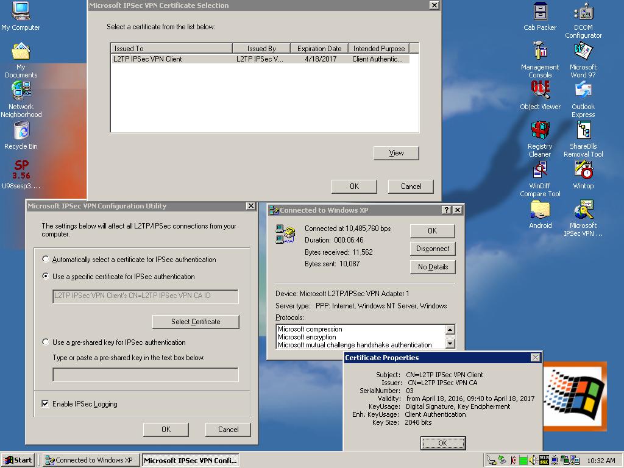Select automatic certificate for IPSec authentication
Image resolution: width=624 pixels, height=468 pixels.
[x=46, y=260]
